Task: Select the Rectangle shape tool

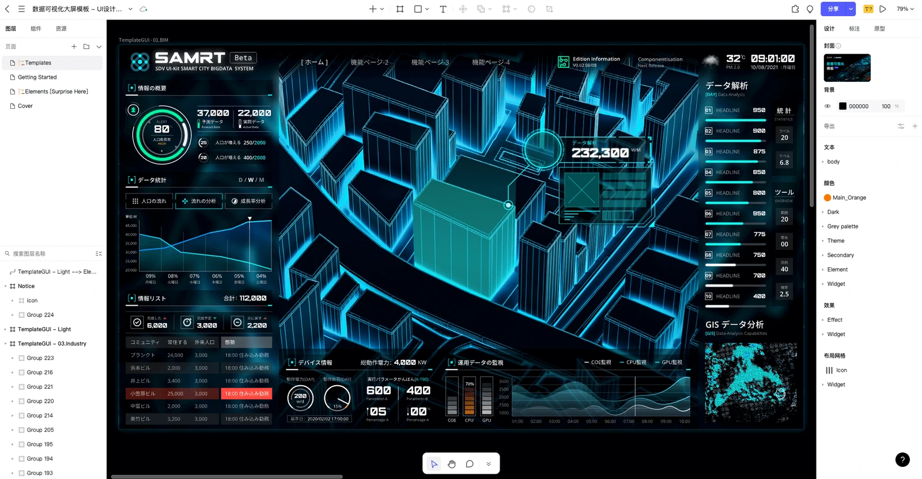Action: [x=418, y=9]
